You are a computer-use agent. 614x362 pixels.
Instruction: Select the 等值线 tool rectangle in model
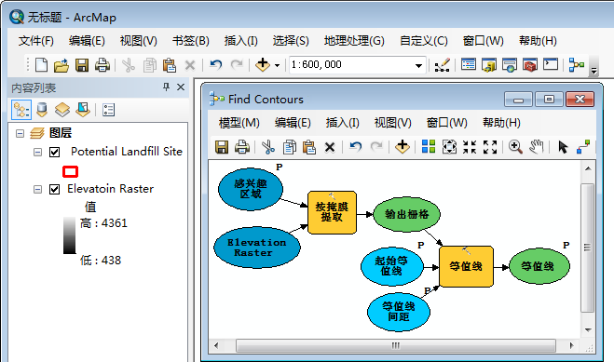(x=466, y=266)
